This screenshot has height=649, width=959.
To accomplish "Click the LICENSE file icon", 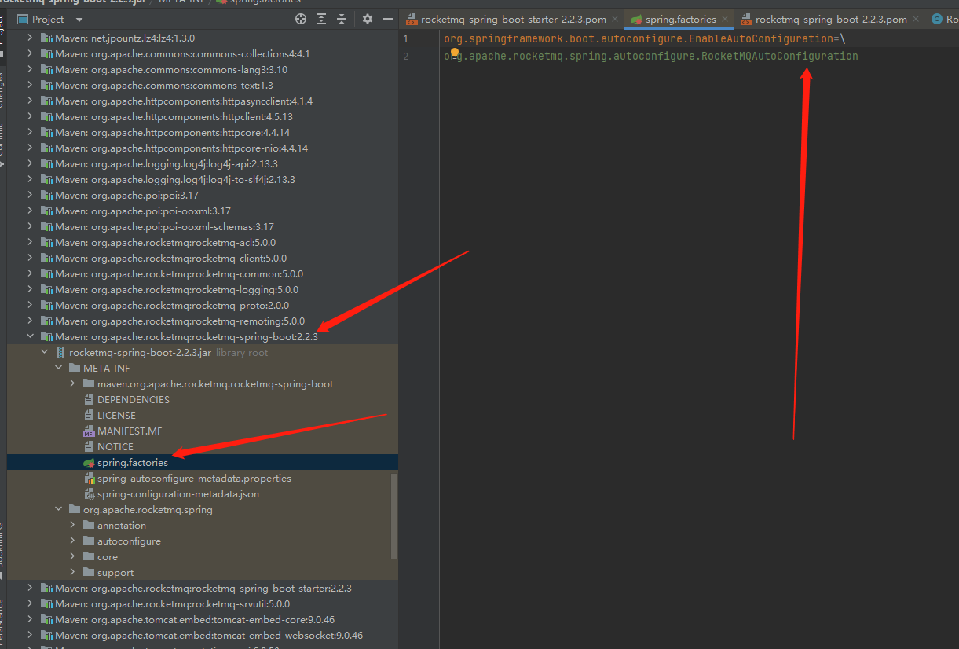I will [x=89, y=415].
